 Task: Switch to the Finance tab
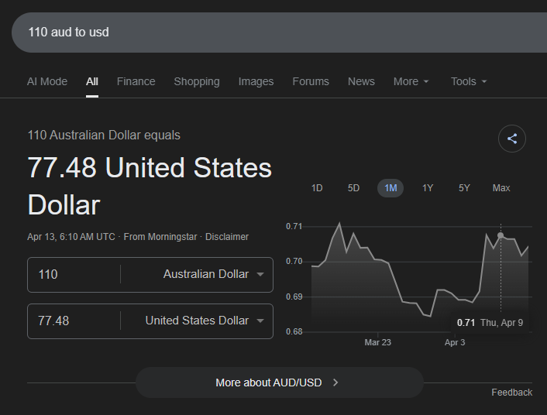136,81
